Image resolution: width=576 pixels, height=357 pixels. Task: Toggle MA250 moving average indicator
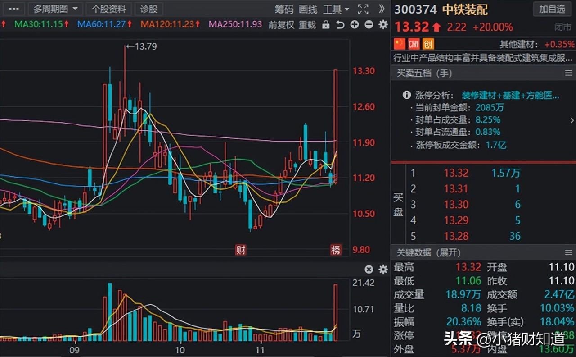pyautogui.click(x=235, y=24)
